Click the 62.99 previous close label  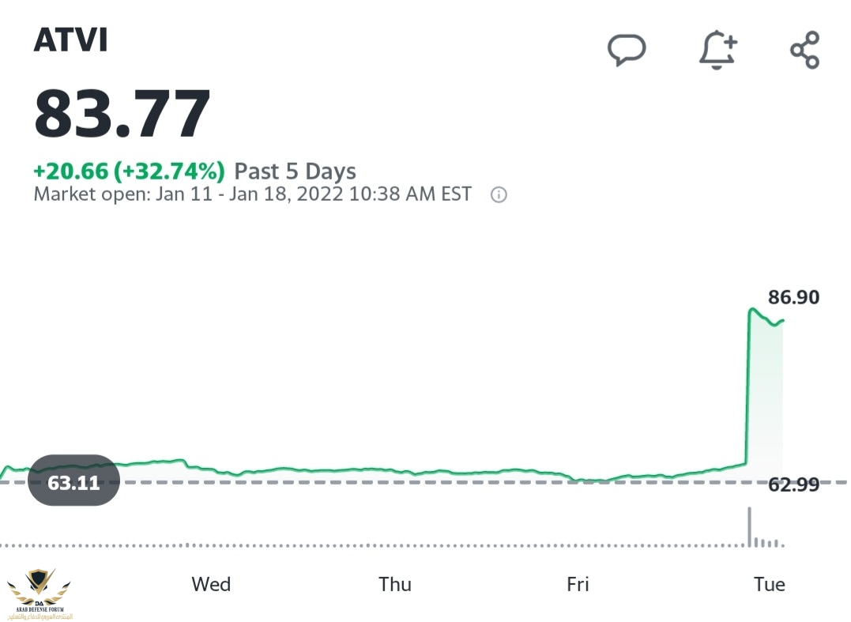click(x=793, y=484)
